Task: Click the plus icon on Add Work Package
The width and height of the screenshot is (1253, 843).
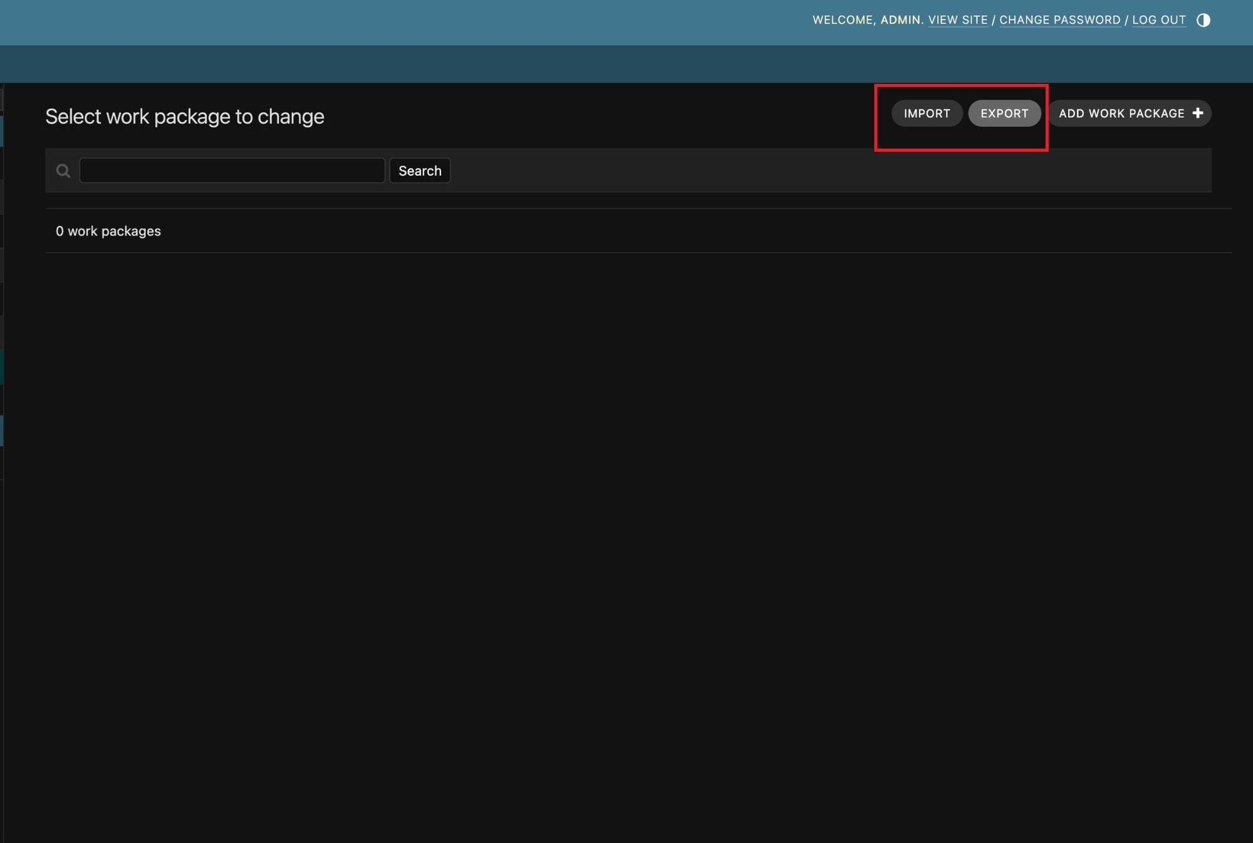Action: tap(1197, 113)
